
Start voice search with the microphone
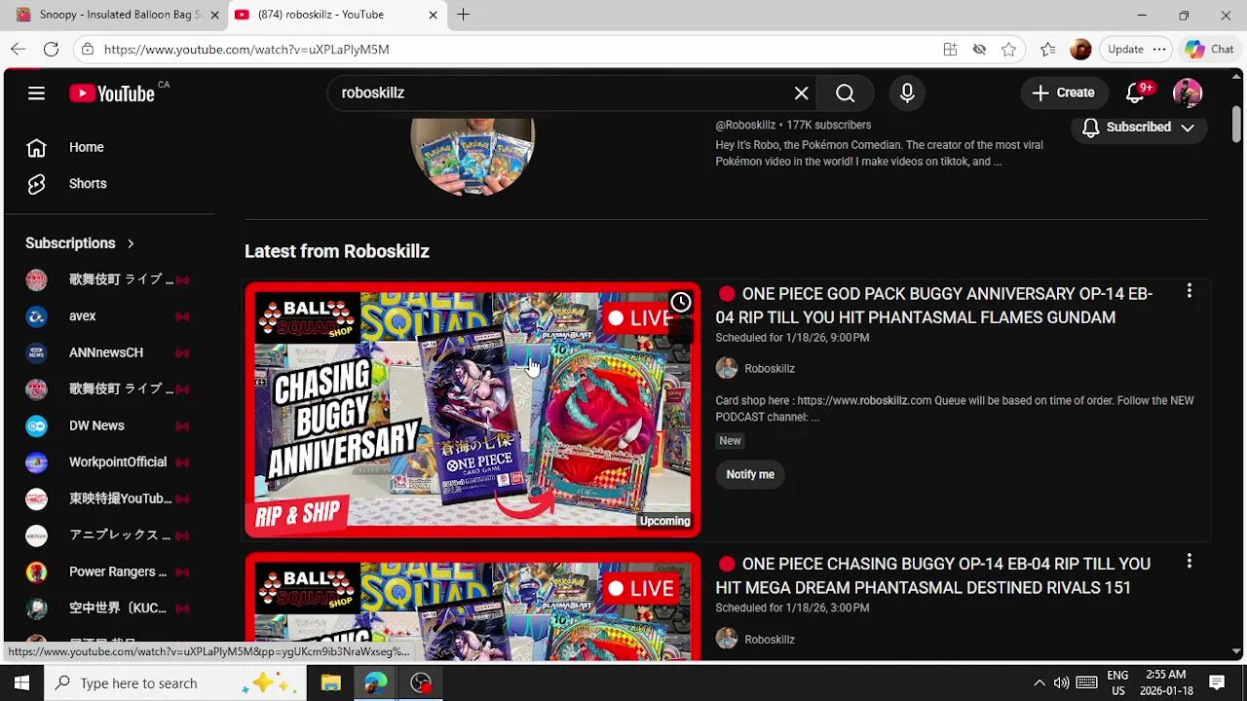pos(907,92)
